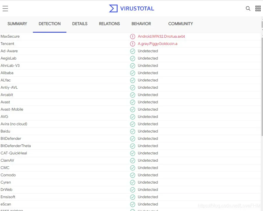Click Avast-Mobile green check icon

133,109
